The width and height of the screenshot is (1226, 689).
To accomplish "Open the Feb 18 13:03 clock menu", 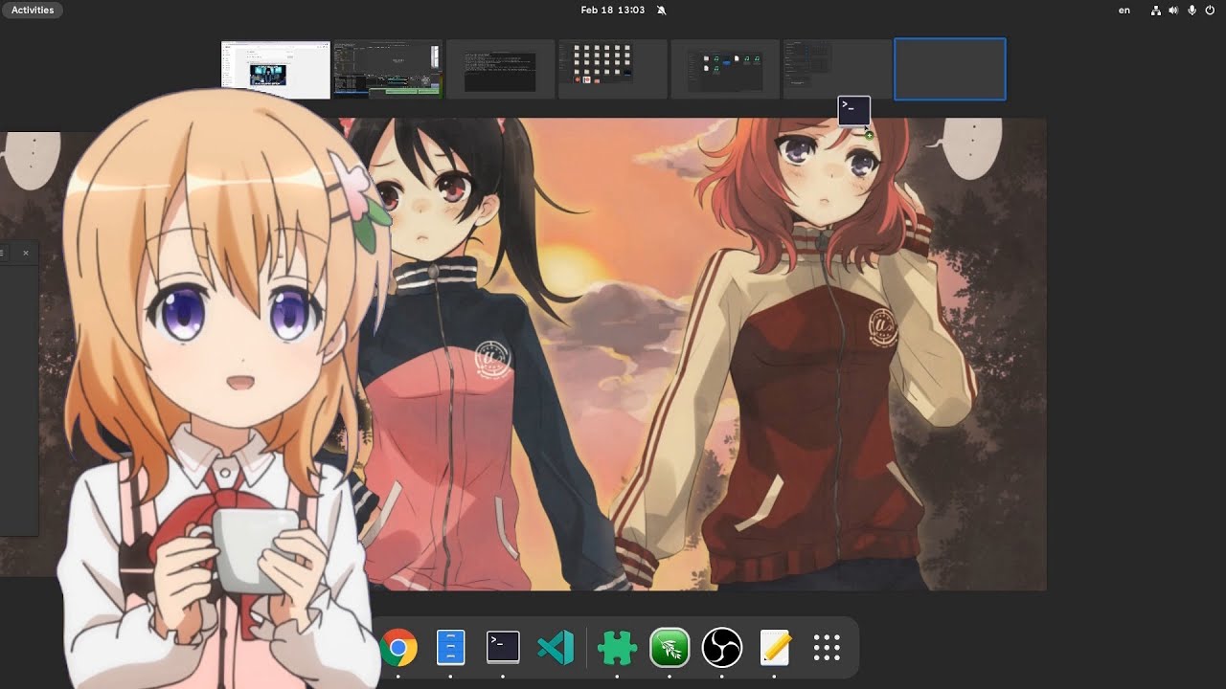I will pos(613,10).
